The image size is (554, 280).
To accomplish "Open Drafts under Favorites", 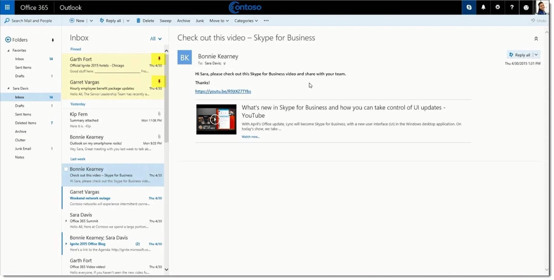I will click(20, 76).
